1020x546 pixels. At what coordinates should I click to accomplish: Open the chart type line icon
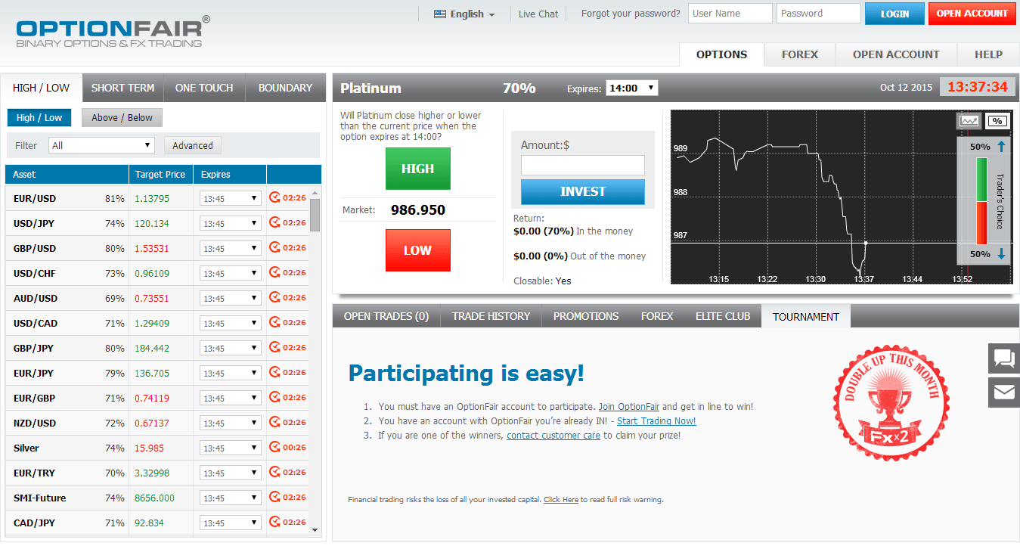pyautogui.click(x=970, y=121)
